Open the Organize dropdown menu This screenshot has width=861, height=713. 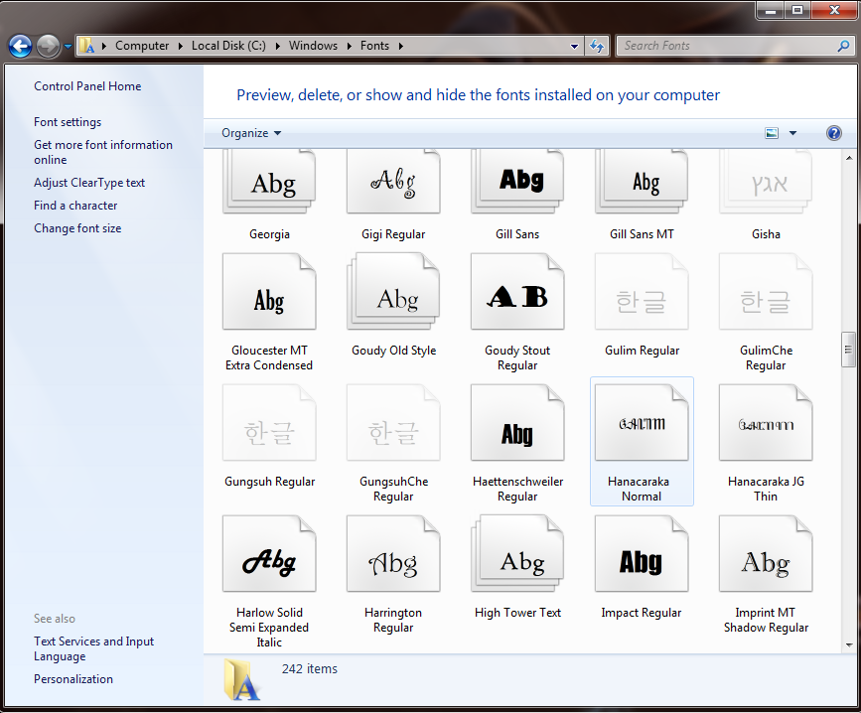tap(251, 133)
